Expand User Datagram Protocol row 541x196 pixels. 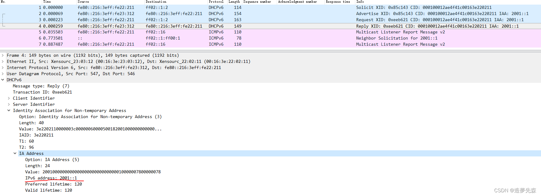coord(3,74)
